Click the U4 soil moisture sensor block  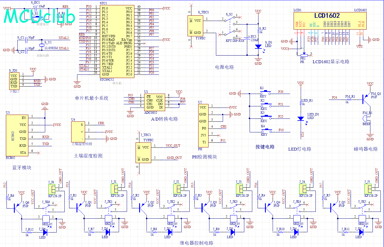click(78, 132)
